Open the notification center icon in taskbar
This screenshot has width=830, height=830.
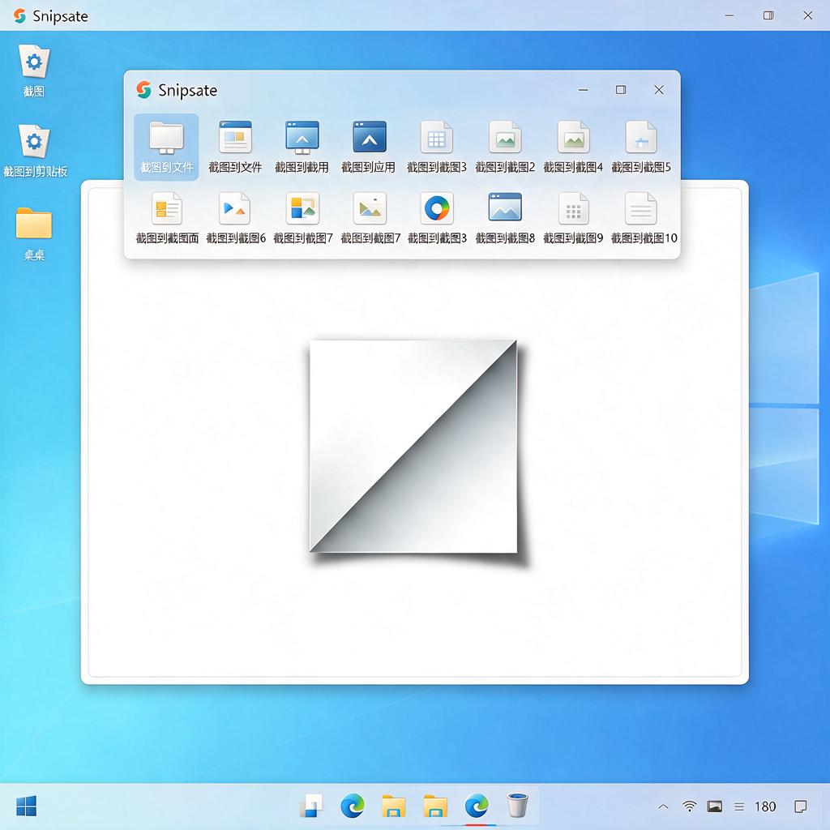(x=800, y=806)
